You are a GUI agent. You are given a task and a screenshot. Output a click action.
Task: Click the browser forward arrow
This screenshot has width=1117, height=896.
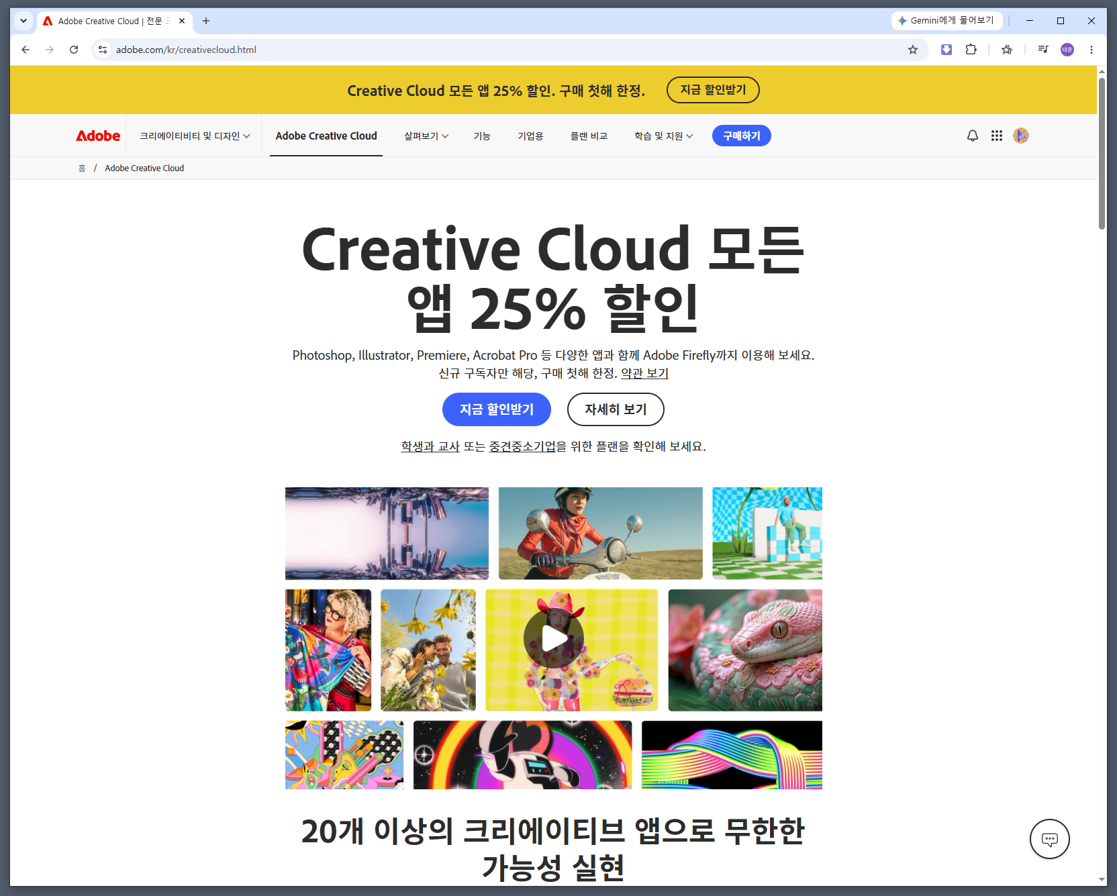(50, 50)
